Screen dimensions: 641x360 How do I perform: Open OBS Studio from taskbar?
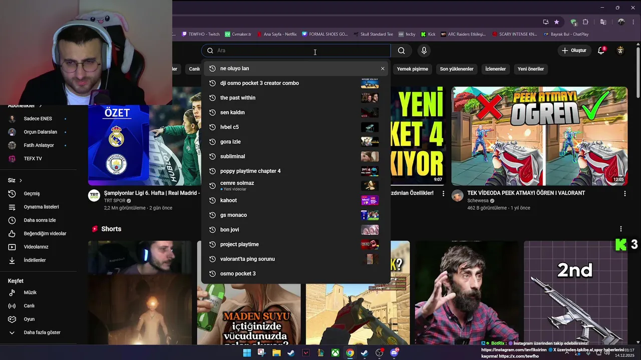[x=380, y=353]
